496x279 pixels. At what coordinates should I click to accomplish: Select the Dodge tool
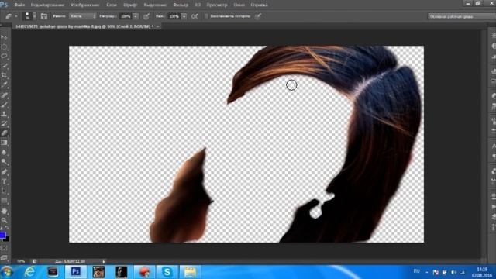(x=4, y=162)
